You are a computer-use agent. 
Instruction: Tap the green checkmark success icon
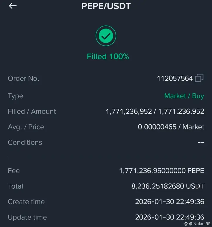tap(106, 36)
